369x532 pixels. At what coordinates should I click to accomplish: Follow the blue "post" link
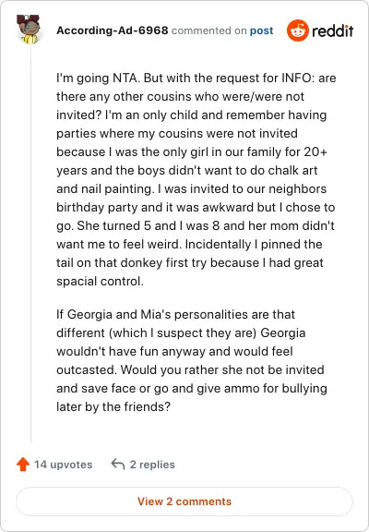click(x=261, y=30)
